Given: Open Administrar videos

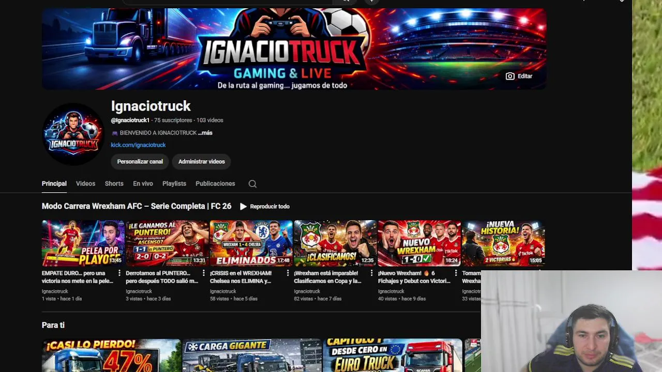Looking at the screenshot, I should click(x=202, y=162).
